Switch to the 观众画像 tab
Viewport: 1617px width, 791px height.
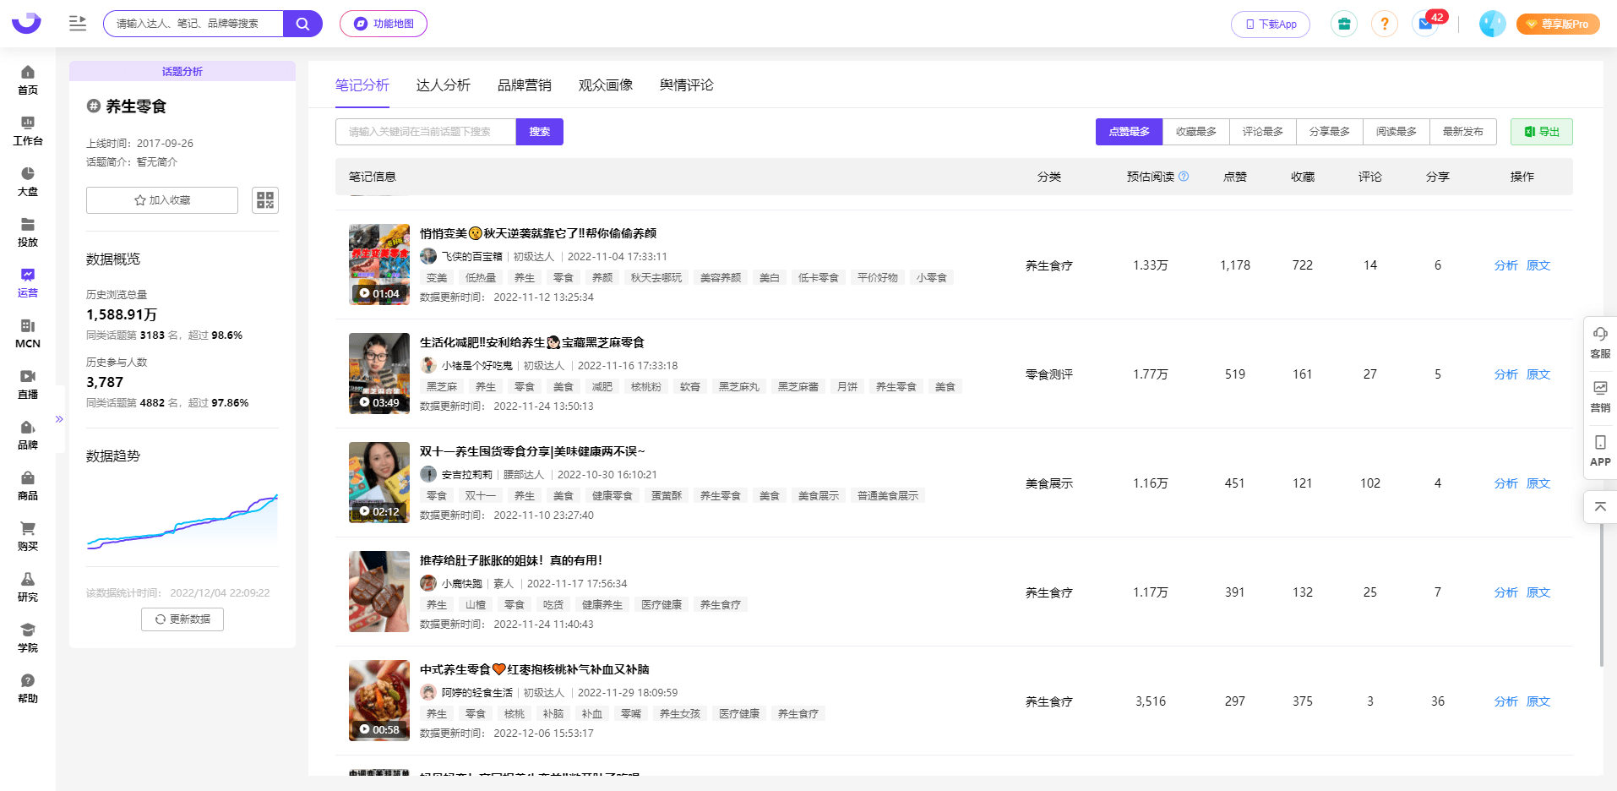pyautogui.click(x=606, y=85)
